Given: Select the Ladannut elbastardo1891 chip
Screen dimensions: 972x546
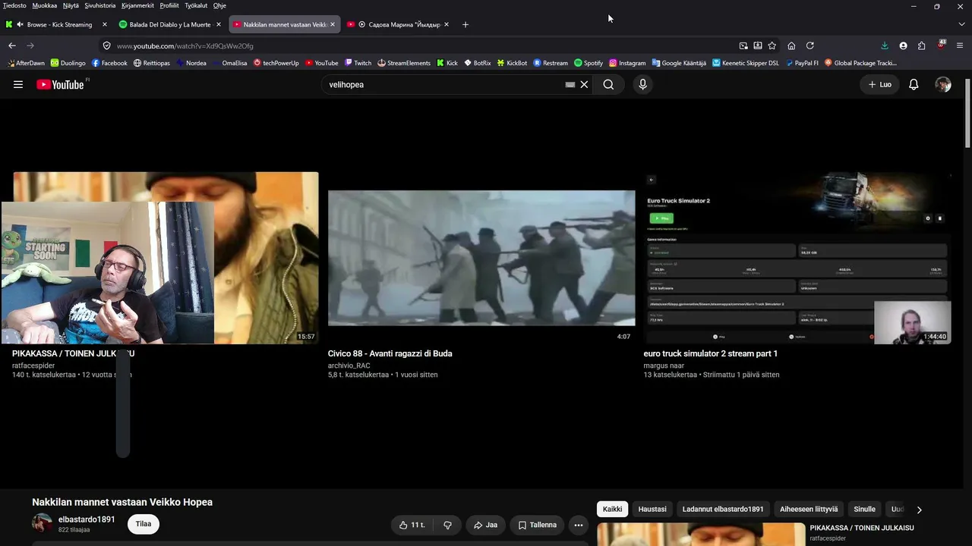Looking at the screenshot, I should tap(723, 509).
